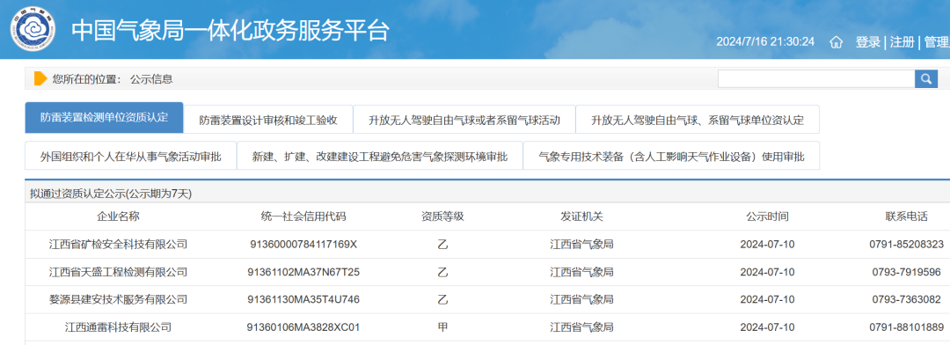Click the 统一社会信用代码 column header
Screen dimensions: 950x345
(x=303, y=217)
